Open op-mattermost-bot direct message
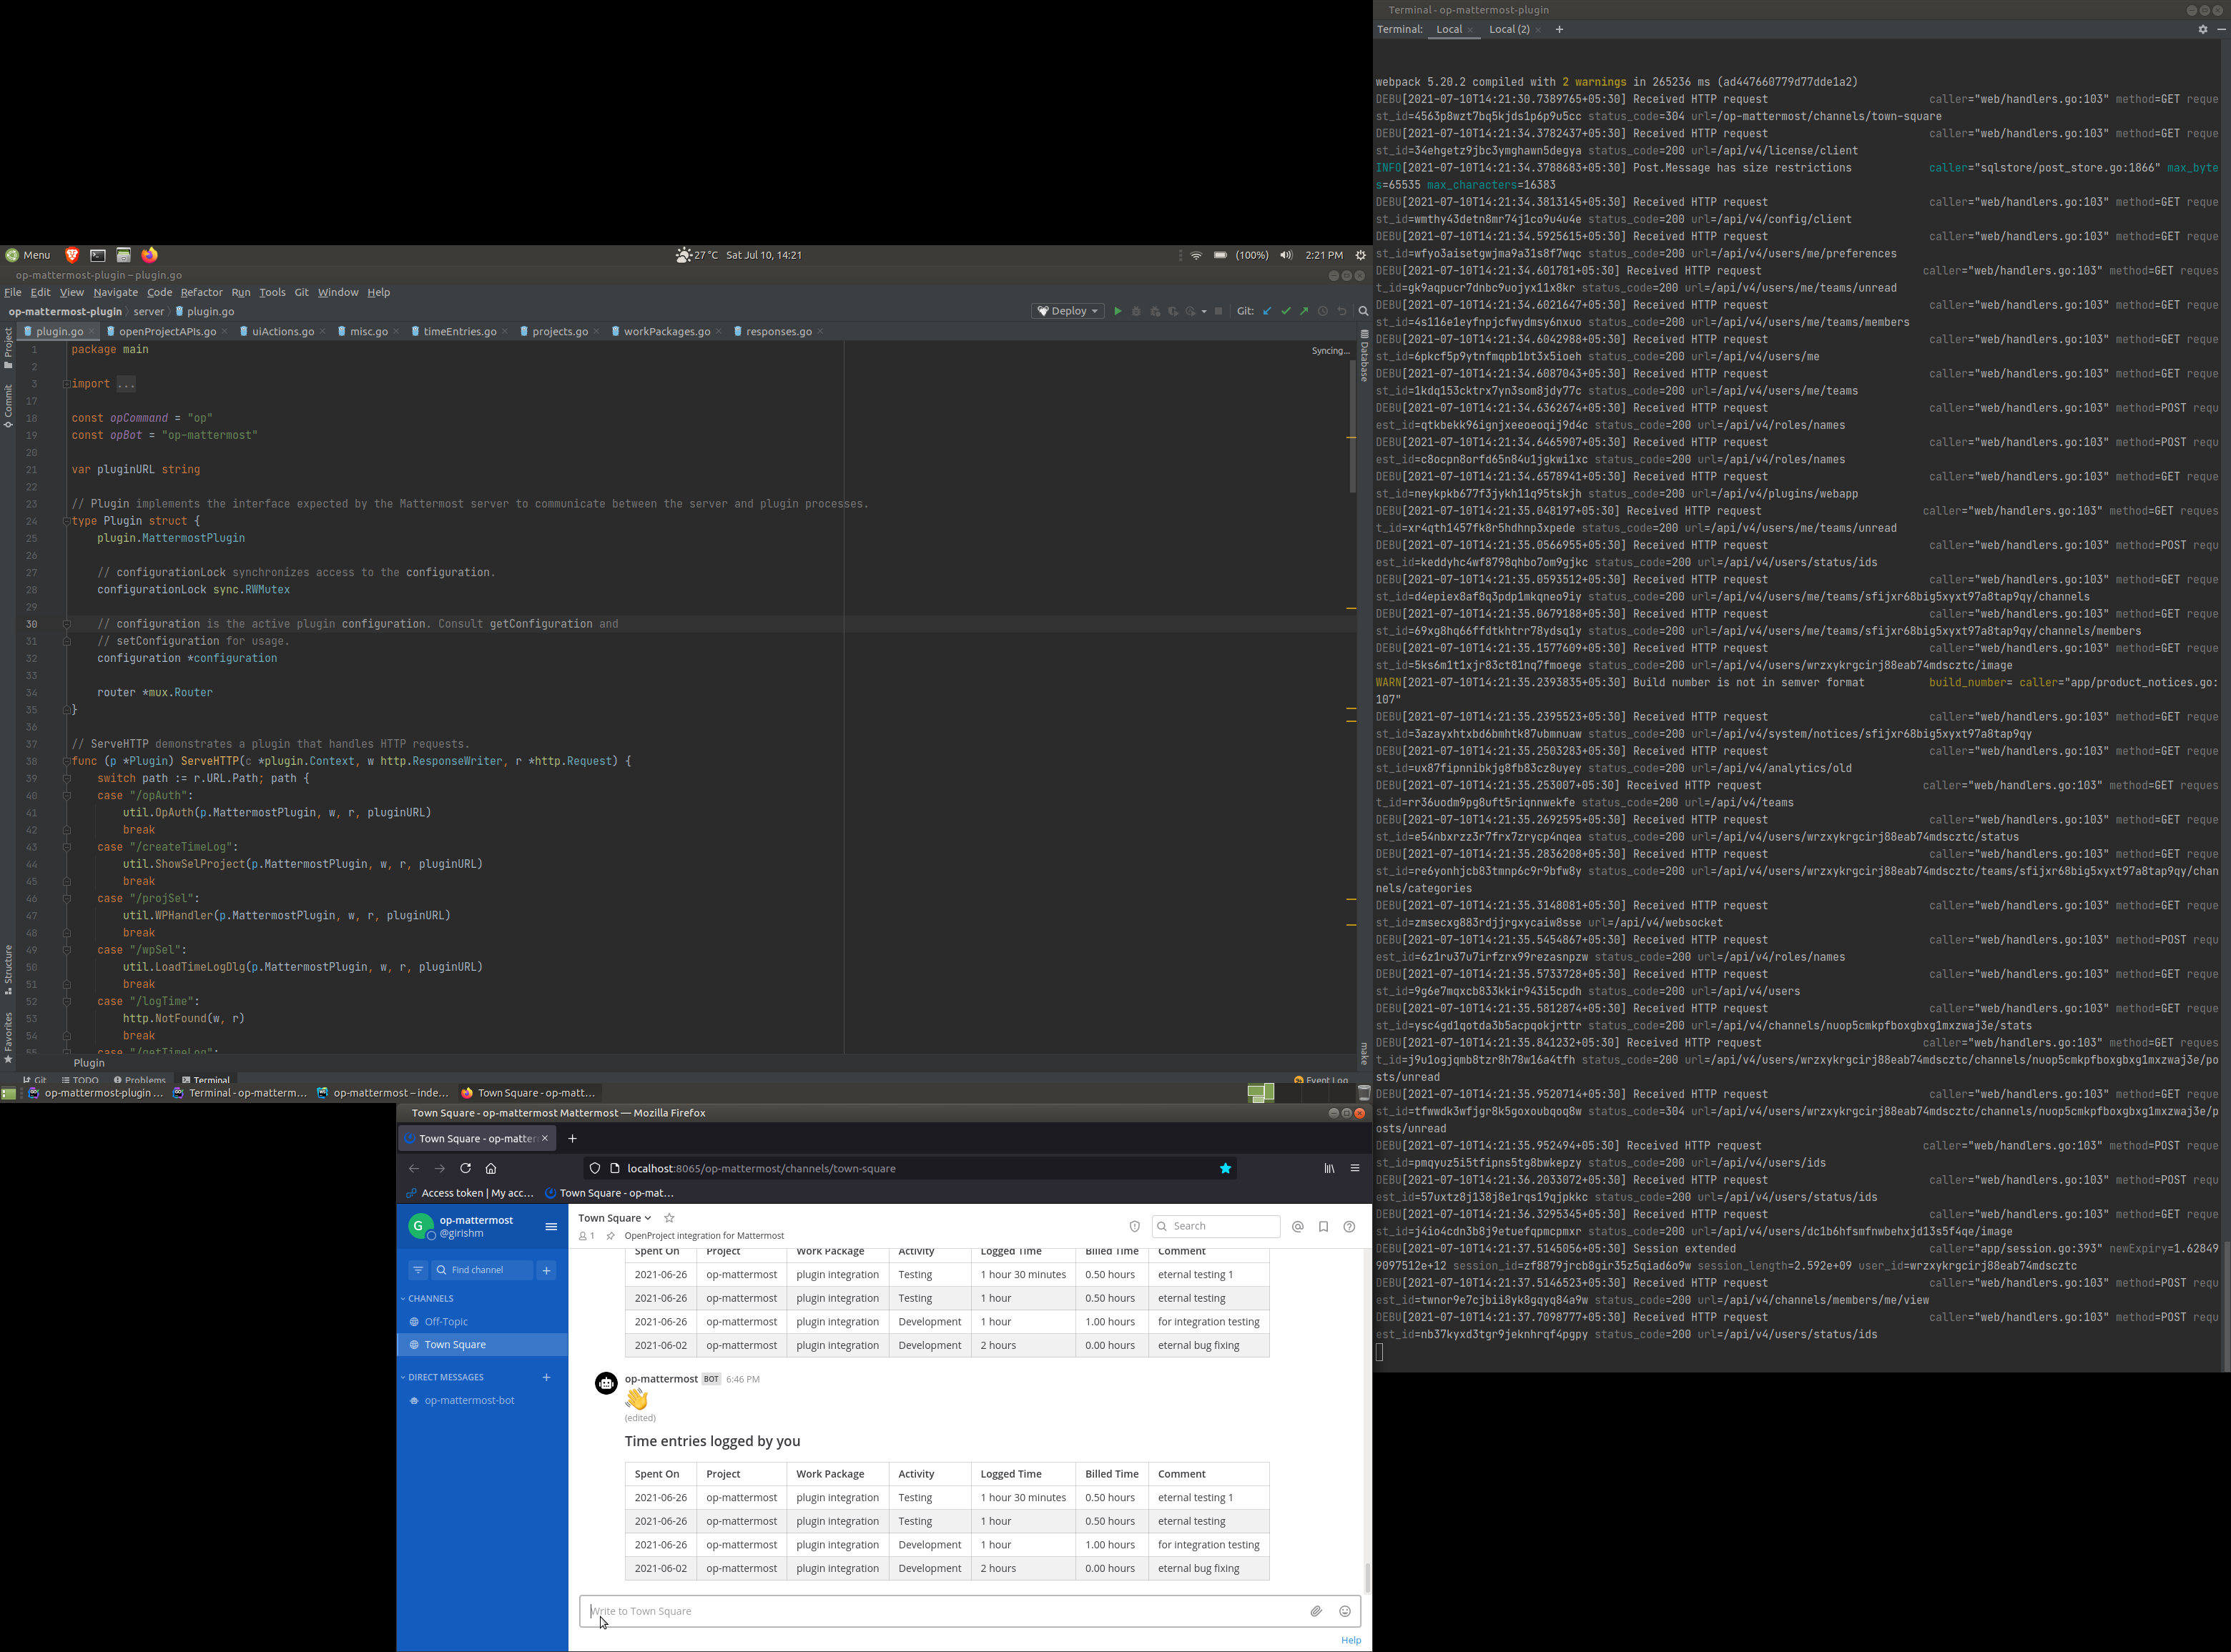 pos(469,1400)
